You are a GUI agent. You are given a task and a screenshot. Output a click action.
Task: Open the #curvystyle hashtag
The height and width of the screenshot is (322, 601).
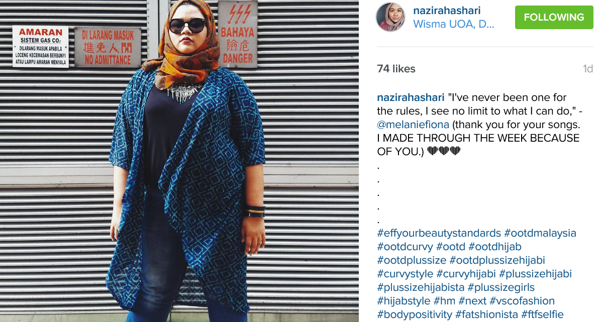[405, 274]
